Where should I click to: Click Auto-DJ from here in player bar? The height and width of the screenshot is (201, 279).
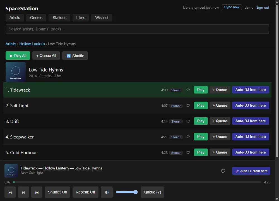[x=251, y=171]
